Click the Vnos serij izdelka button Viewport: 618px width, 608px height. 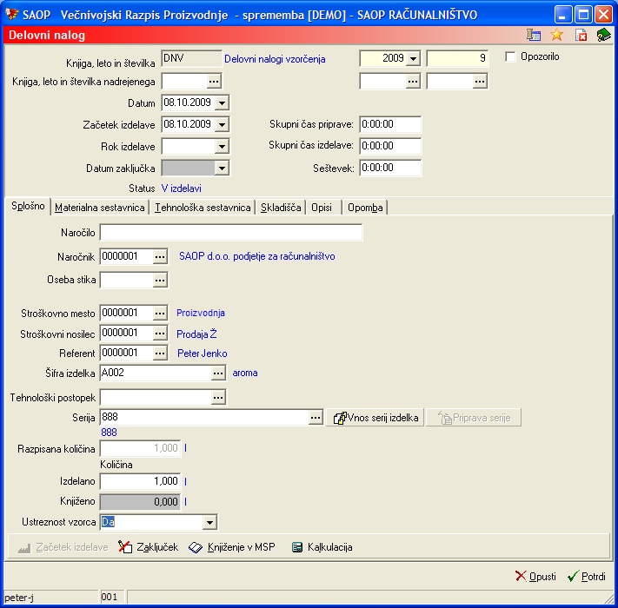tap(375, 418)
